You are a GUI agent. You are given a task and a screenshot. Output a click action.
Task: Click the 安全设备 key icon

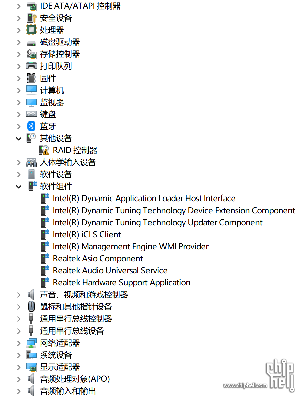click(31, 18)
